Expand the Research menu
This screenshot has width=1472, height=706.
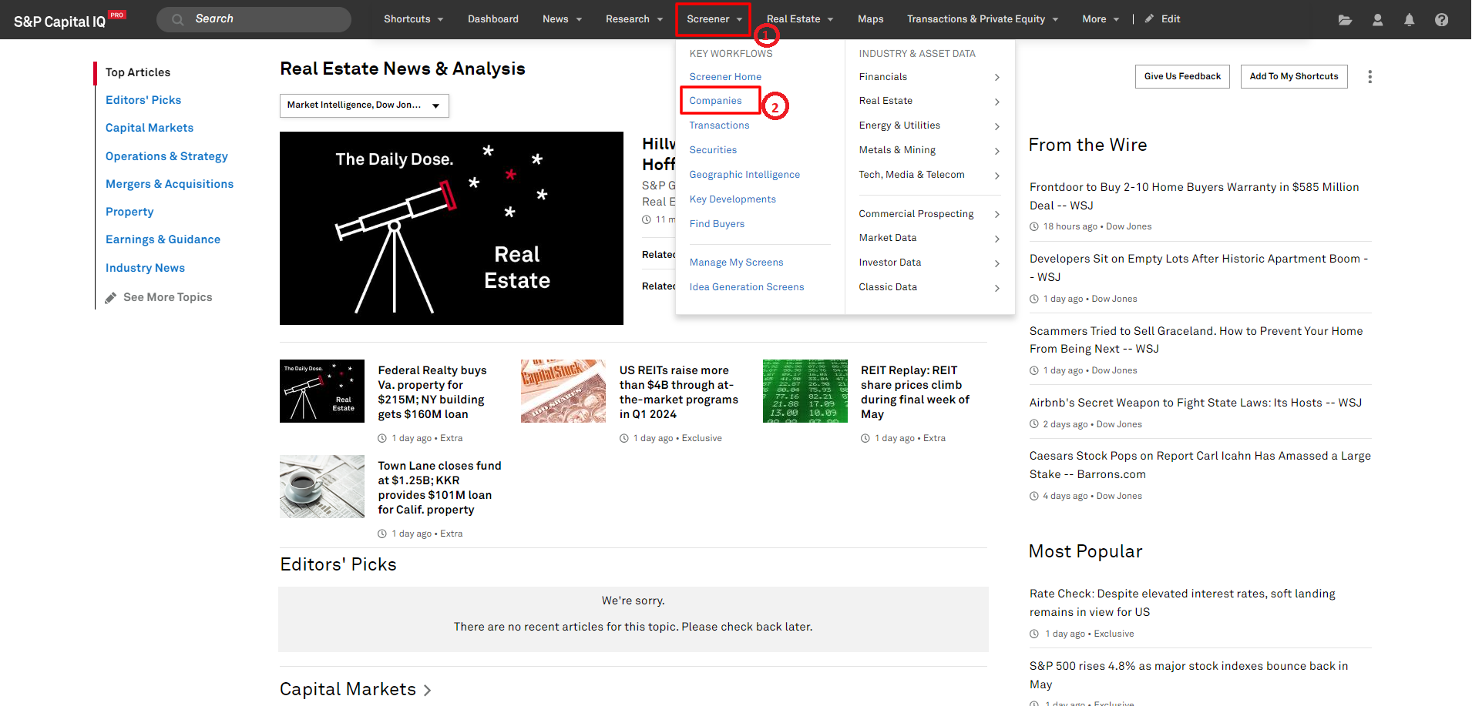633,19
